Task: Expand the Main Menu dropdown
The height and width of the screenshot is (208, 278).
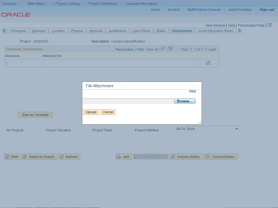Action: [38, 3]
